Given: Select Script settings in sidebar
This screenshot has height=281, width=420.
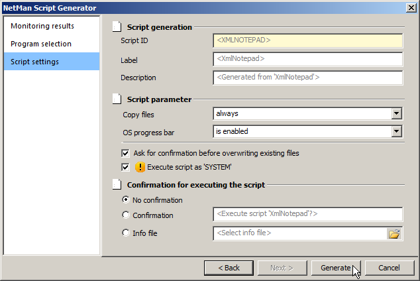Looking at the screenshot, I should click(x=35, y=62).
